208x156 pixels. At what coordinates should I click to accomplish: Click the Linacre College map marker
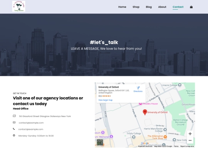[179, 85]
